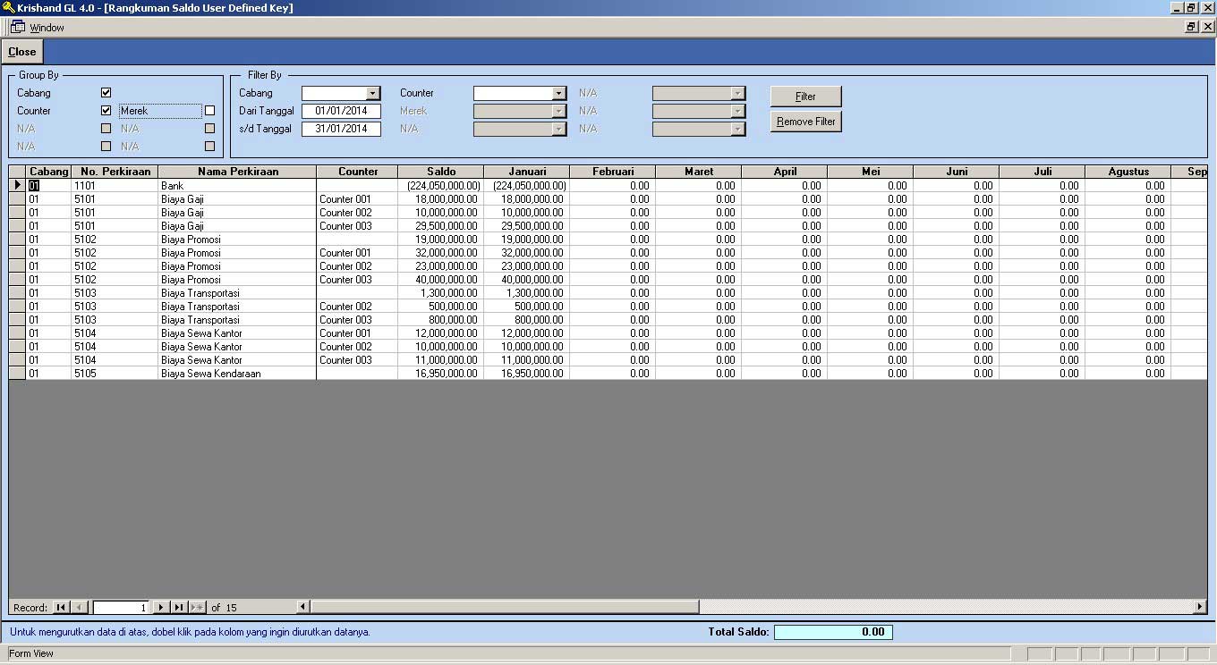Click the Total Saldo value field
This screenshot has width=1217, height=665.
tap(833, 632)
